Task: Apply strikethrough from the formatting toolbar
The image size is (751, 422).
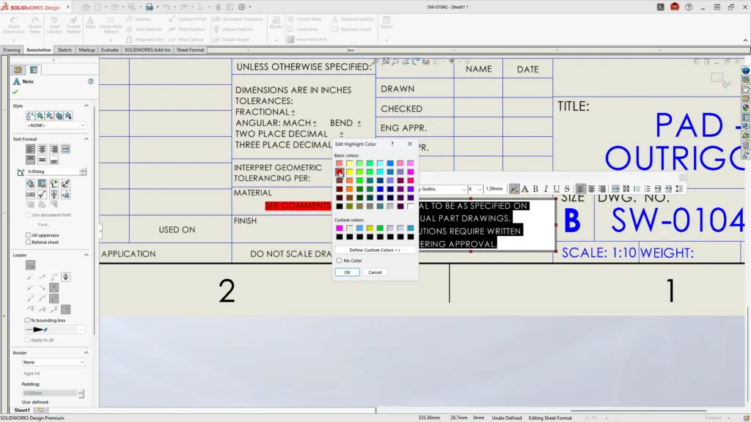Action: (567, 189)
